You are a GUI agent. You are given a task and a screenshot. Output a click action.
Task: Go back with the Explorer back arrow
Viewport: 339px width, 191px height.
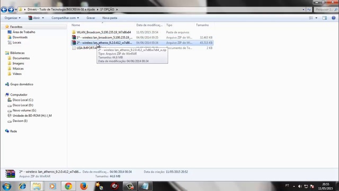pos(4,10)
